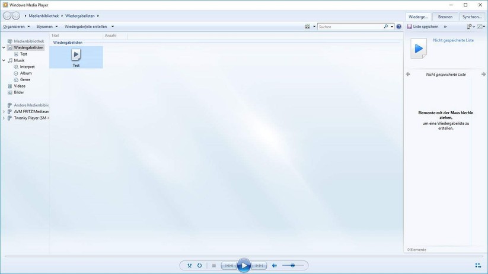488x274 pixels.
Task: Switch to the Synchronisieren tab
Action: 473,17
